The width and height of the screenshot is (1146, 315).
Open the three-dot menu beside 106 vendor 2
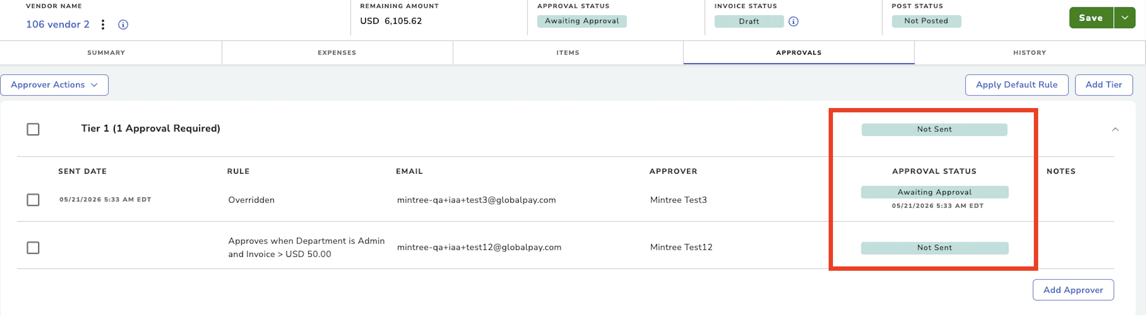(x=103, y=24)
